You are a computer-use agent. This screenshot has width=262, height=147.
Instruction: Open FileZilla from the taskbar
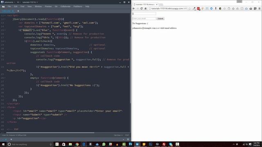click(164, 144)
